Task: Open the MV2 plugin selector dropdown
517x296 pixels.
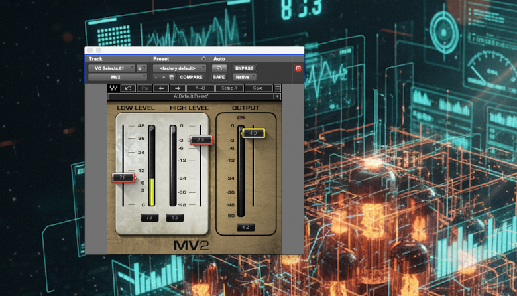Action: click(x=117, y=77)
